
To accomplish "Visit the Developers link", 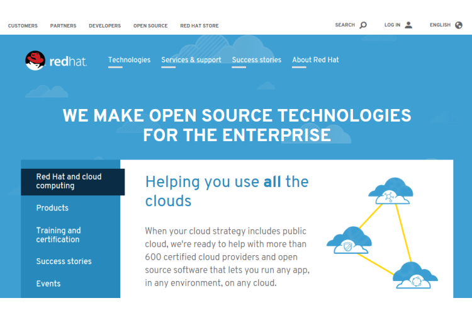I will point(104,26).
